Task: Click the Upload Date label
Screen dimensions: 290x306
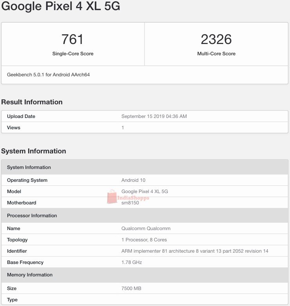Action: 21,116
